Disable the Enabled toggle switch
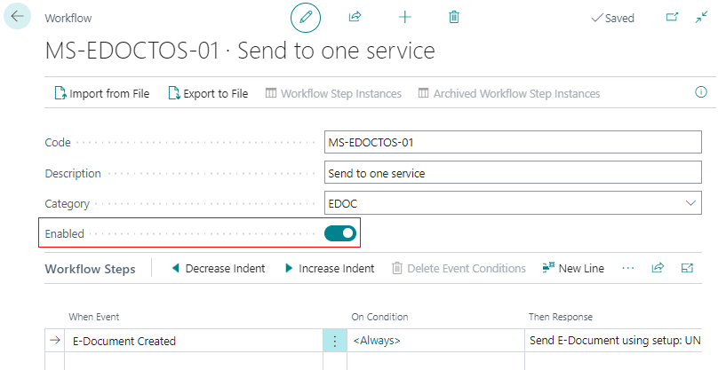 pos(340,233)
